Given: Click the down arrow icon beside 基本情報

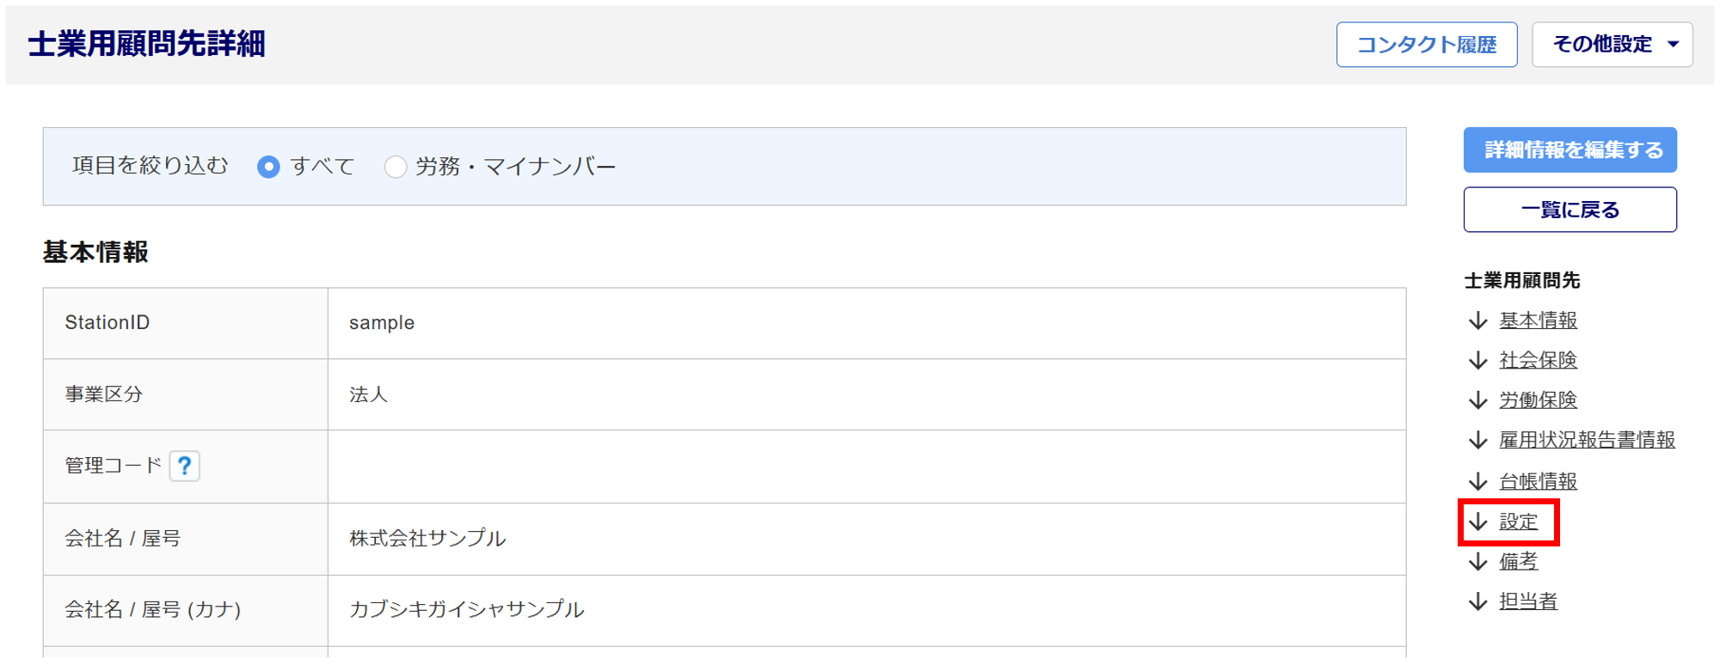Looking at the screenshot, I should point(1478,320).
